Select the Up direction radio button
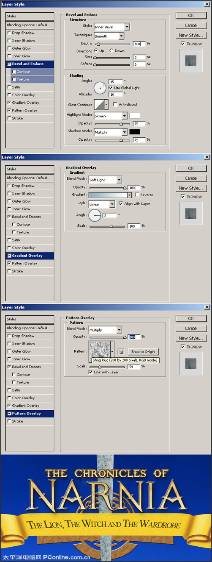This screenshot has width=212, height=562. 96,51
